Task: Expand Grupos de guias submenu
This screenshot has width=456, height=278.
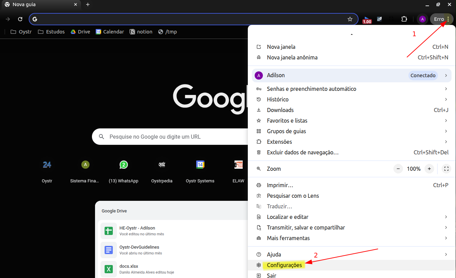Action: 352,131
